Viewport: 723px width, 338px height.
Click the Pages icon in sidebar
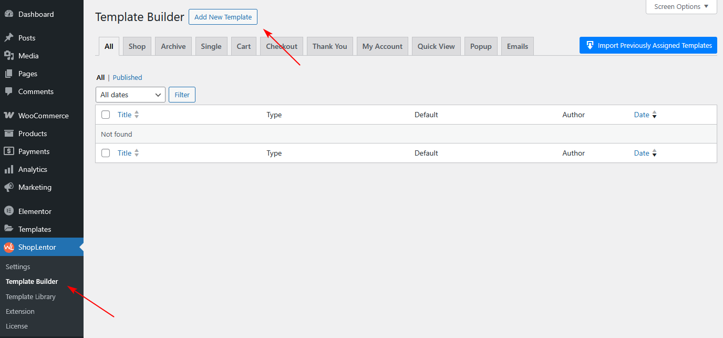coord(9,74)
